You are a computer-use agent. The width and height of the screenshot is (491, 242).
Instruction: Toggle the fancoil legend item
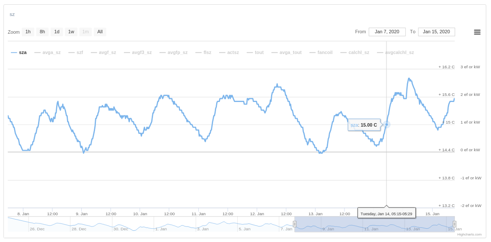coord(321,53)
